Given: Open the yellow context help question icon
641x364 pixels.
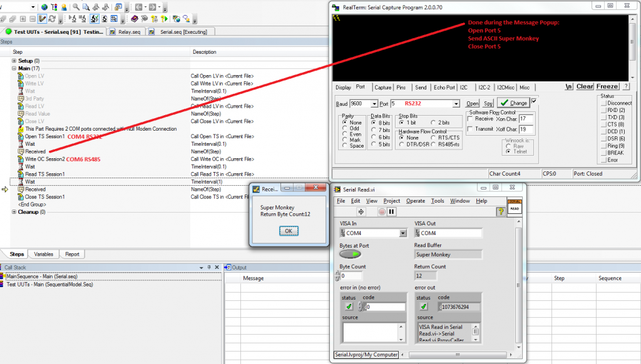Looking at the screenshot, I should point(501,212).
